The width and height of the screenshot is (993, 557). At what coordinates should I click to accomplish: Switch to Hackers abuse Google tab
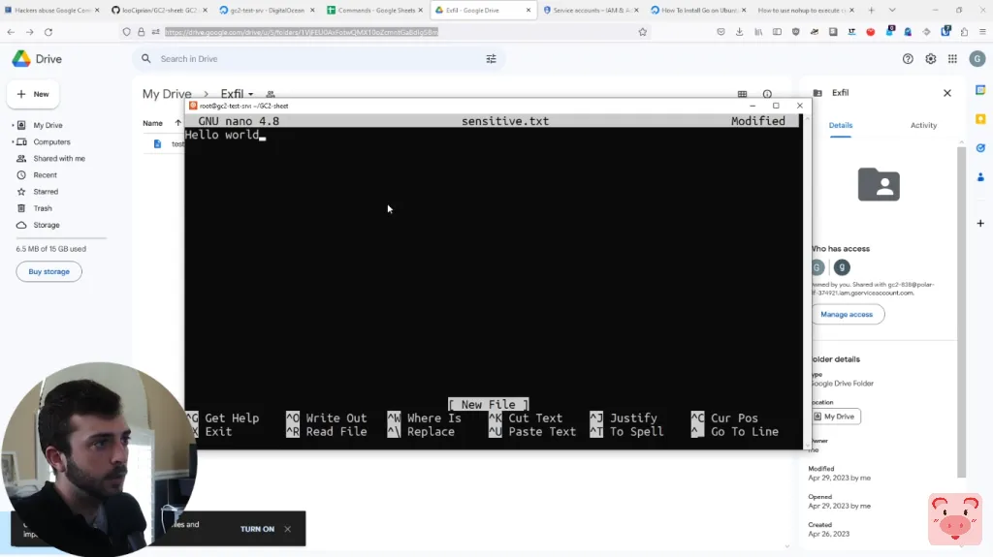pos(52,10)
